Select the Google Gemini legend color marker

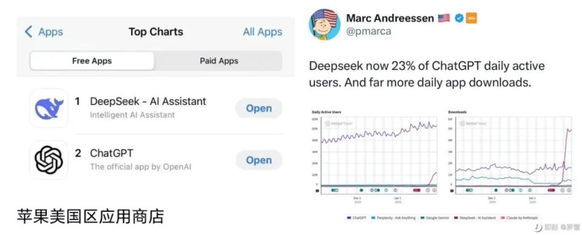(423, 218)
